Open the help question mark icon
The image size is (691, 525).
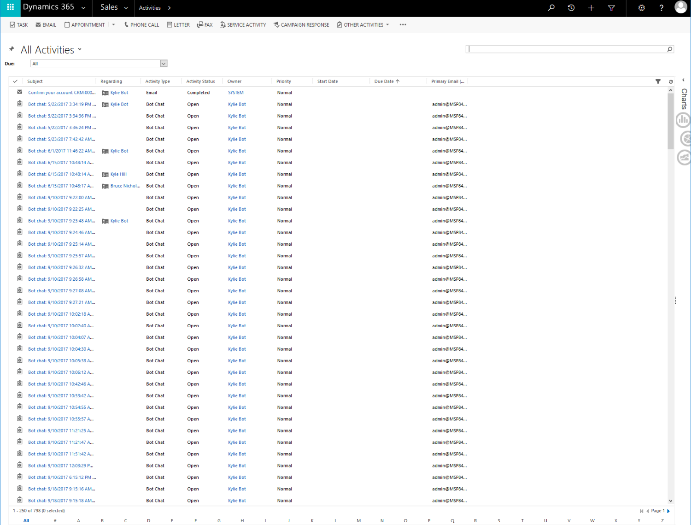[x=662, y=8]
